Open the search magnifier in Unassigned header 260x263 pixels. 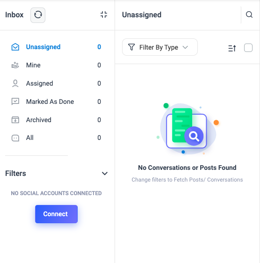249,15
